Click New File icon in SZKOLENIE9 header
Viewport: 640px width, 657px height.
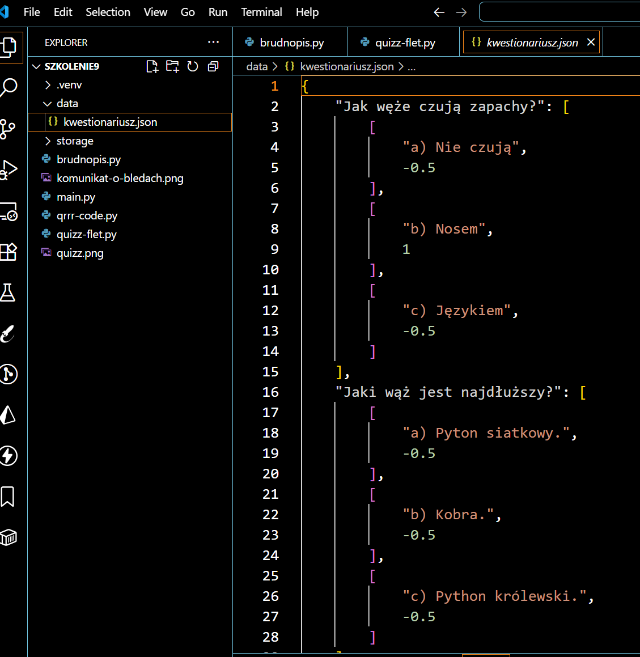pos(152,66)
